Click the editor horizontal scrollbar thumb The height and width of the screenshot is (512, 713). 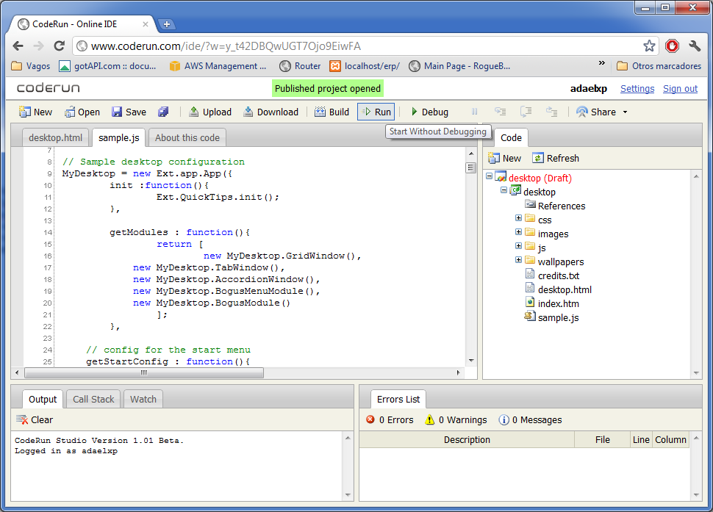pyautogui.click(x=144, y=373)
